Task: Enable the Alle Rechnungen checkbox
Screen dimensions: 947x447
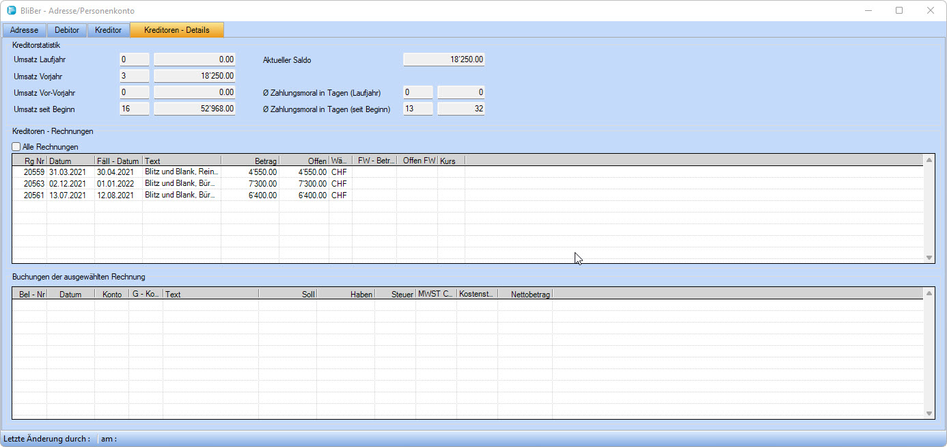Action: coord(17,147)
